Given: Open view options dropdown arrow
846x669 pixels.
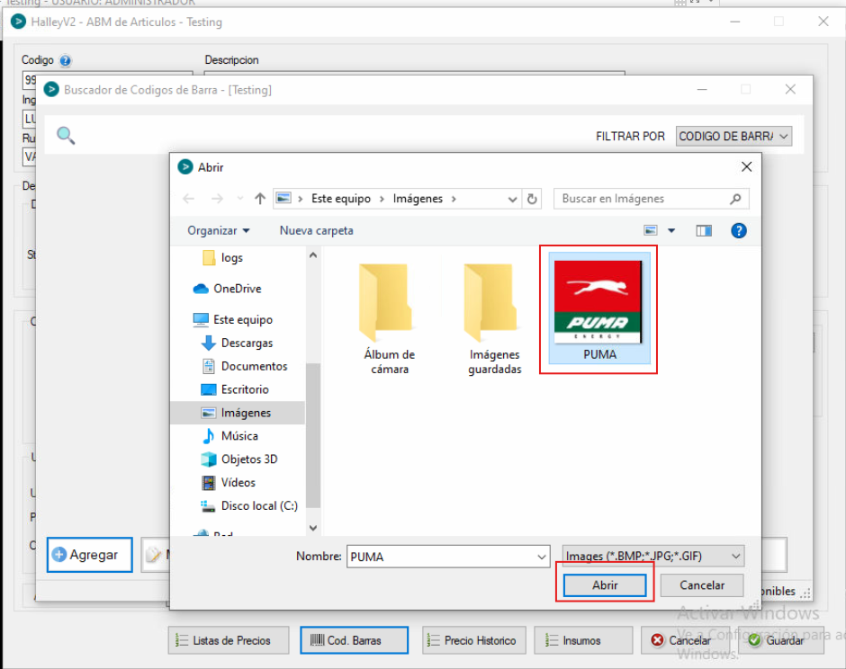Looking at the screenshot, I should (x=671, y=231).
